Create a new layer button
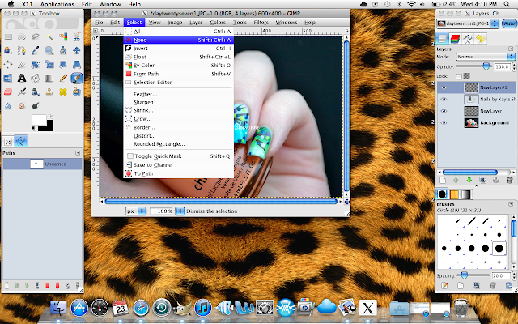The width and height of the screenshot is (518, 324). [443, 180]
